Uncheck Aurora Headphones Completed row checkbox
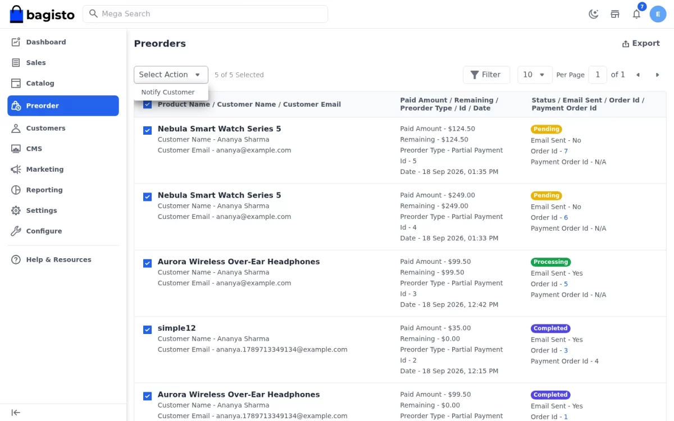The height and width of the screenshot is (421, 674). [147, 396]
